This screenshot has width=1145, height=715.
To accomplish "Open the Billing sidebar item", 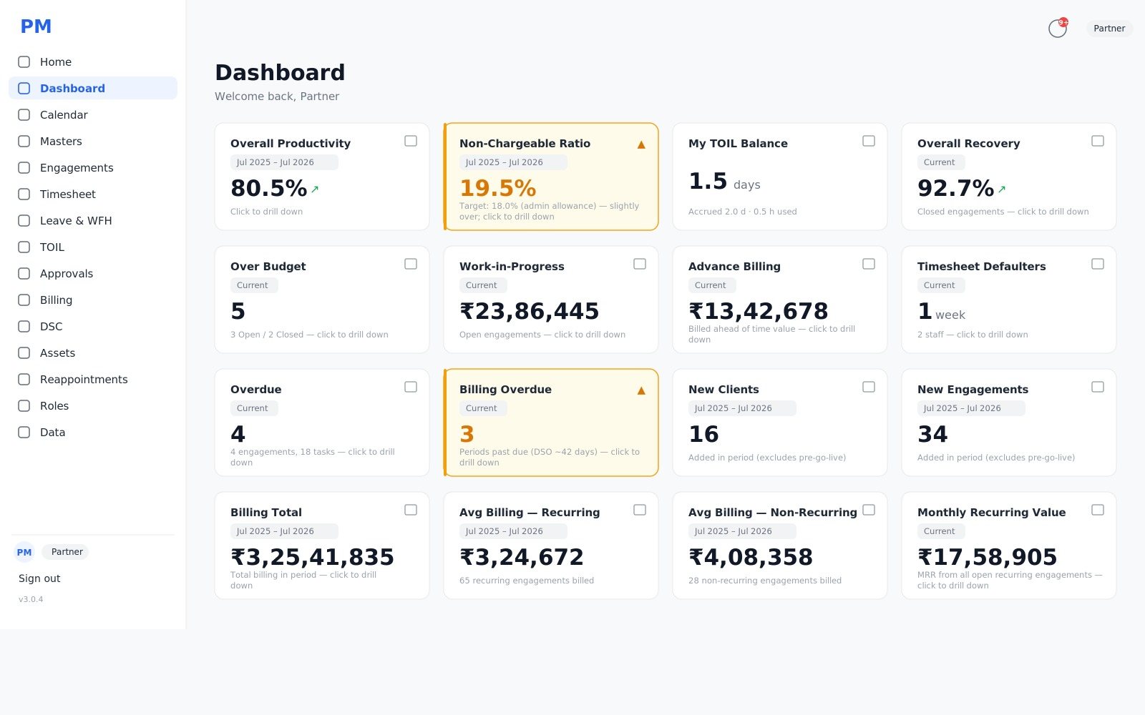I will [93, 300].
